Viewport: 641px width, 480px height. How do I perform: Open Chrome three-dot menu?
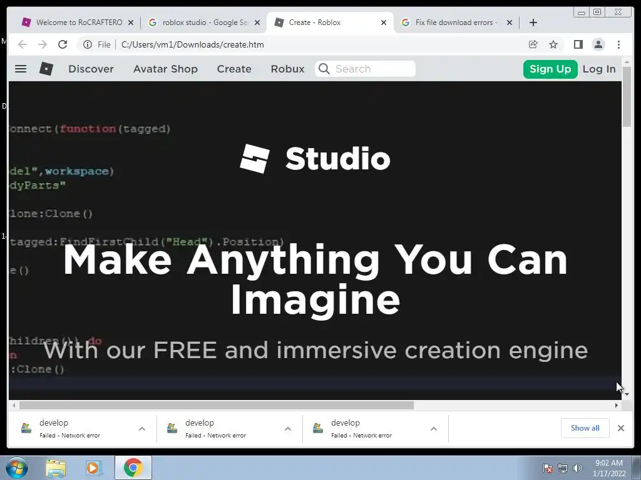(x=618, y=44)
